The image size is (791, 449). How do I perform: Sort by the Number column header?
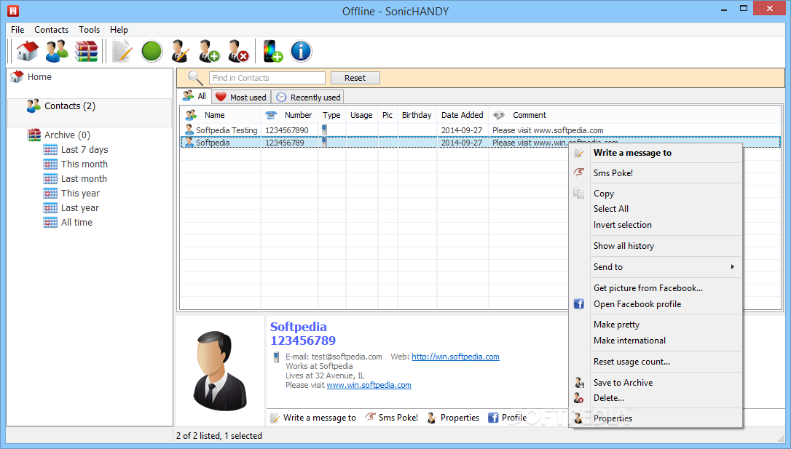pos(290,115)
